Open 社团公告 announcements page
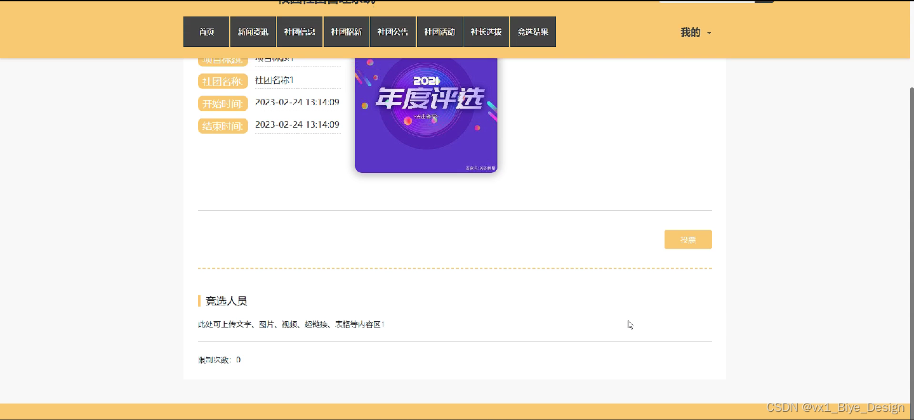This screenshot has width=914, height=420. click(393, 32)
